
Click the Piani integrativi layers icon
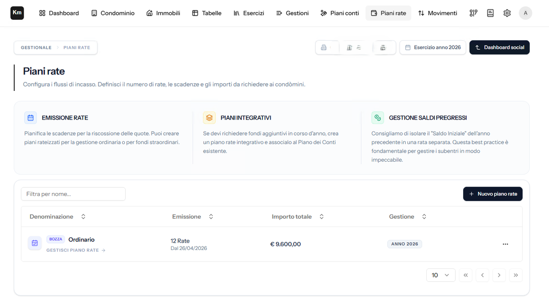[209, 117]
